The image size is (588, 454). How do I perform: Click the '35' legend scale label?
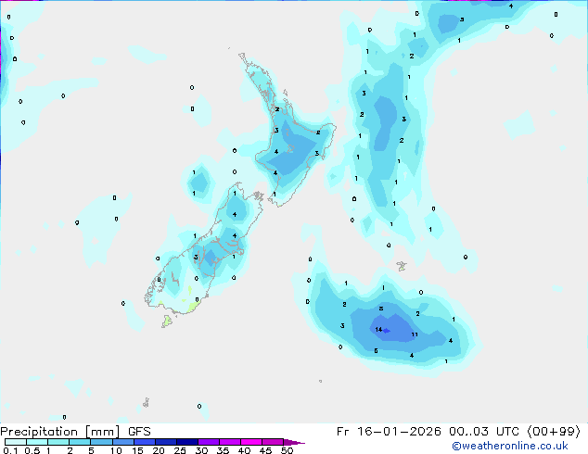click(x=223, y=450)
